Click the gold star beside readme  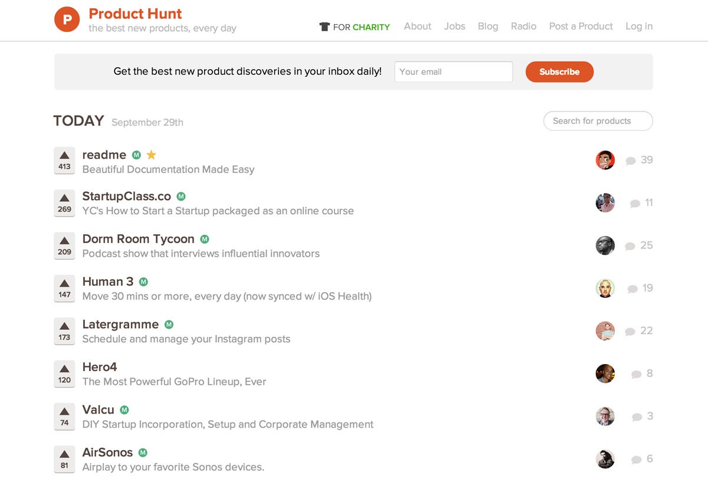tap(151, 155)
